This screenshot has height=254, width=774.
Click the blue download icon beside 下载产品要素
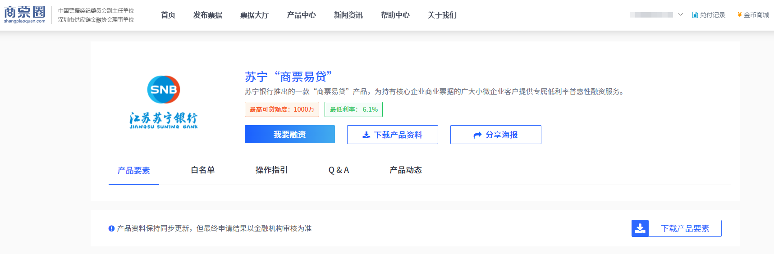640,228
